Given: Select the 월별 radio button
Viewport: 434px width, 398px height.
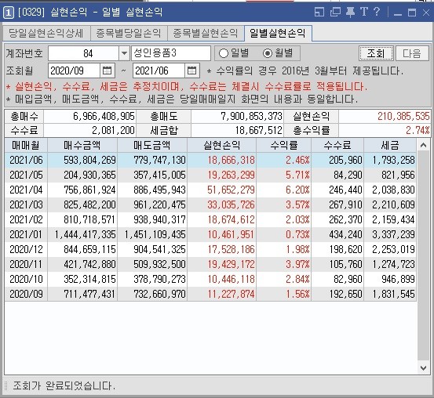Looking at the screenshot, I should click(268, 53).
